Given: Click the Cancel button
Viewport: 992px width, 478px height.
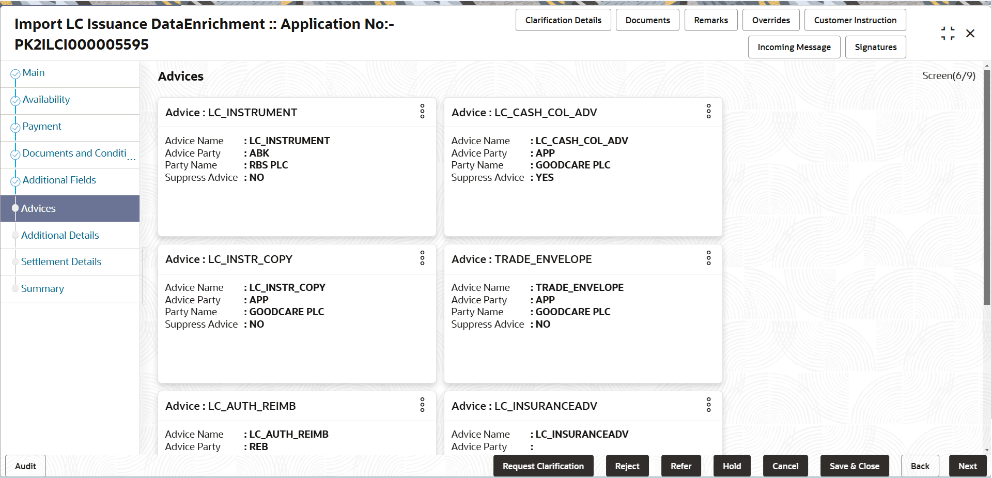Looking at the screenshot, I should pyautogui.click(x=785, y=466).
